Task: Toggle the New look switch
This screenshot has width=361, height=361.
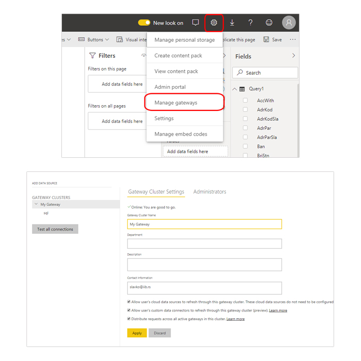Action: click(144, 23)
